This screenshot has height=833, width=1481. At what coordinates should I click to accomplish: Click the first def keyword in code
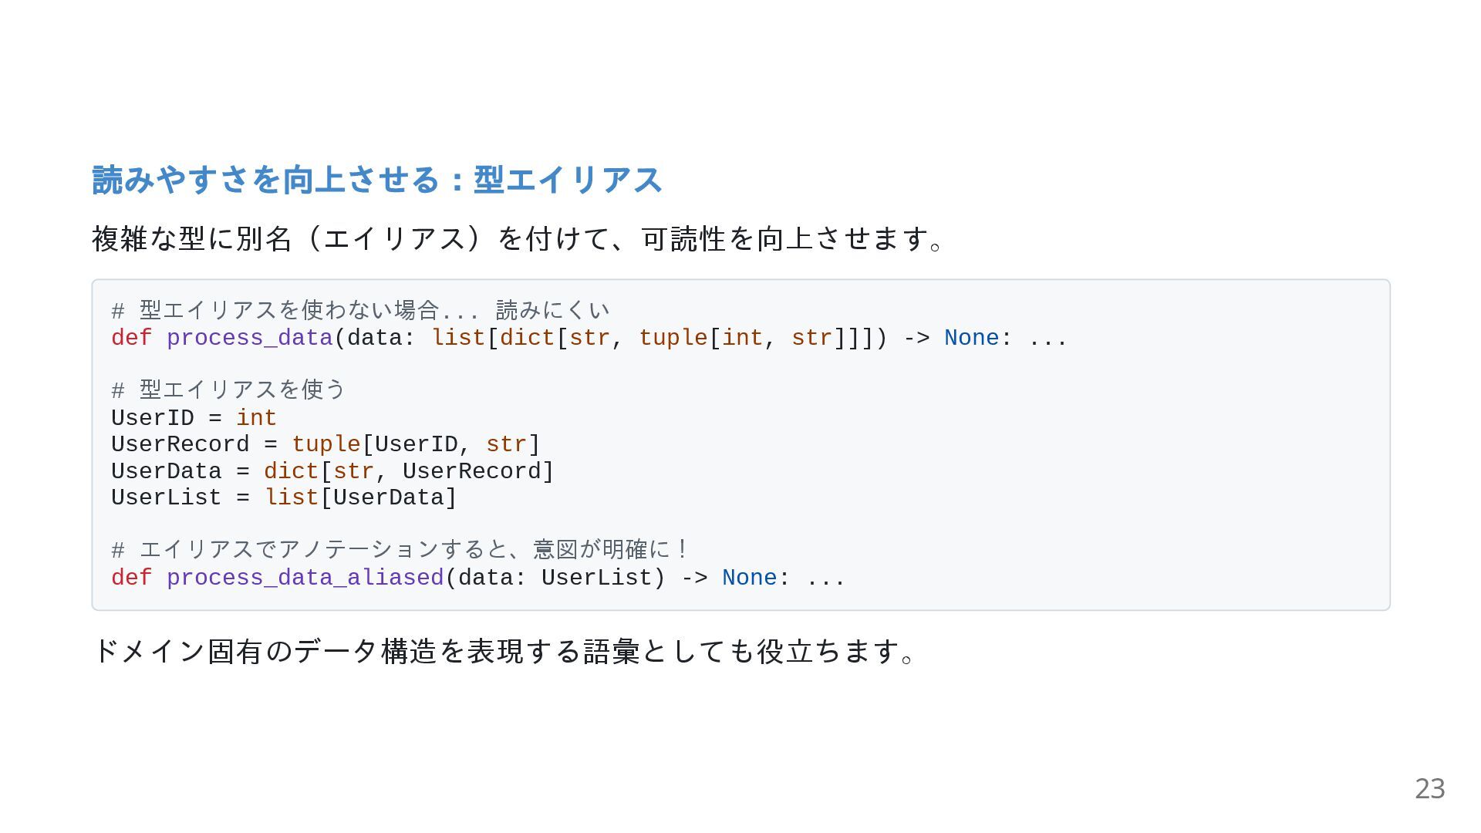pyautogui.click(x=132, y=338)
